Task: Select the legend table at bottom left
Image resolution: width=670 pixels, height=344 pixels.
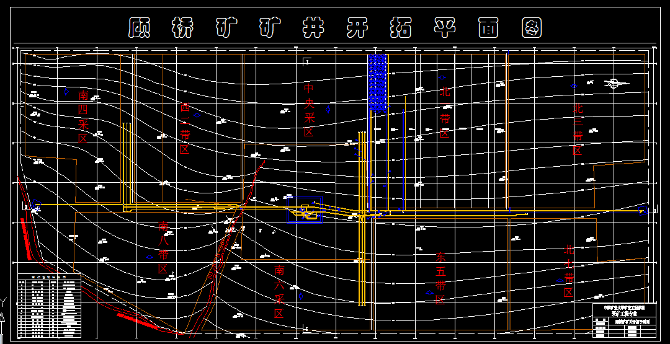Action: tap(50, 306)
